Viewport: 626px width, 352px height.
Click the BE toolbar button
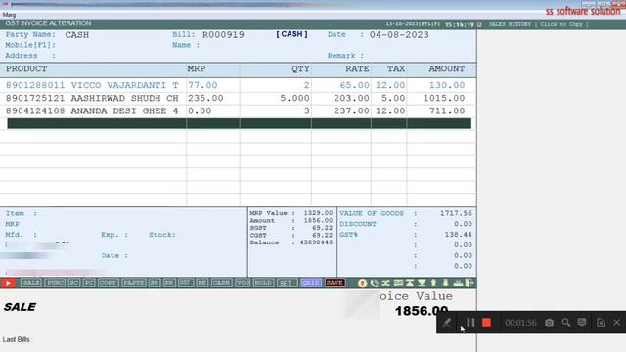202,283
